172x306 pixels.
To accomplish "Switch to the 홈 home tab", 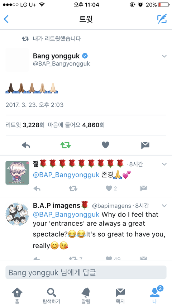I will tap(17, 295).
